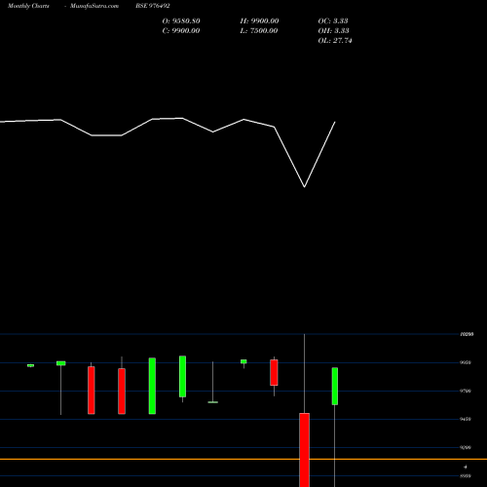Click the 9950 price axis label

[466, 362]
